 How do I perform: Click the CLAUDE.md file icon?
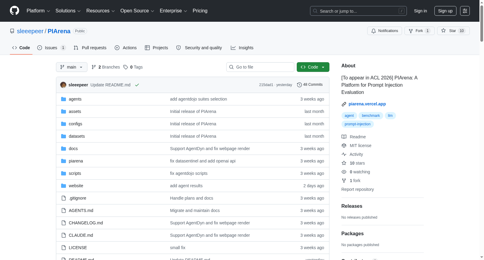click(64, 235)
